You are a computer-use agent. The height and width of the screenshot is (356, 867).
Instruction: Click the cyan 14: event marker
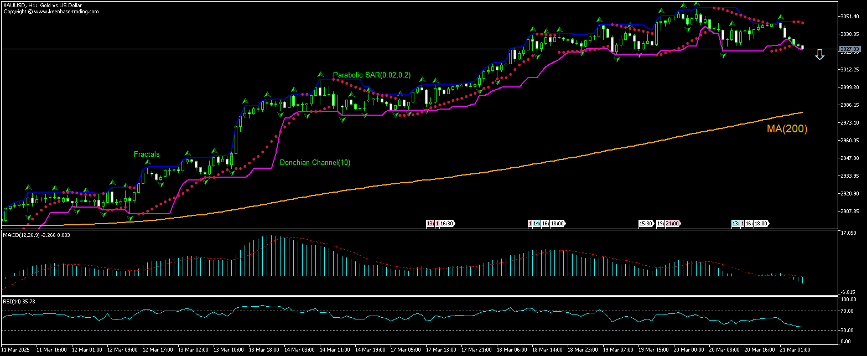(x=536, y=224)
